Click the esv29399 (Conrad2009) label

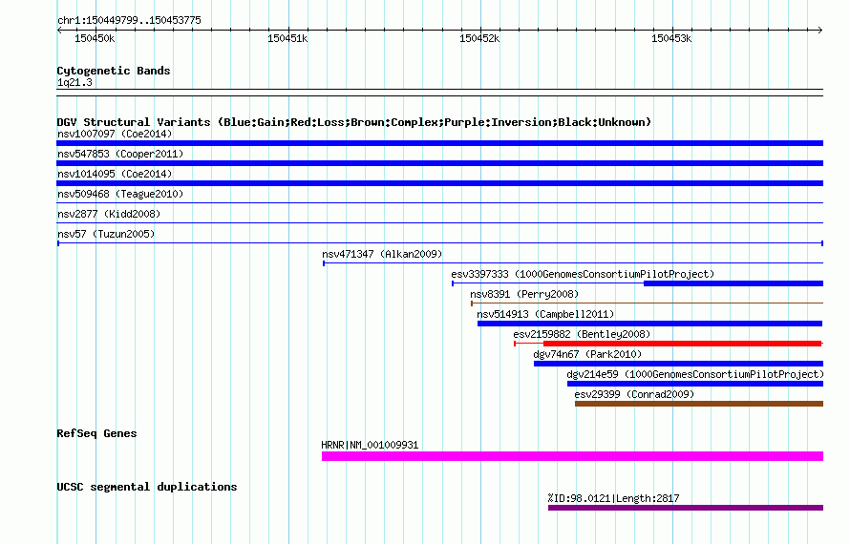[x=634, y=394]
